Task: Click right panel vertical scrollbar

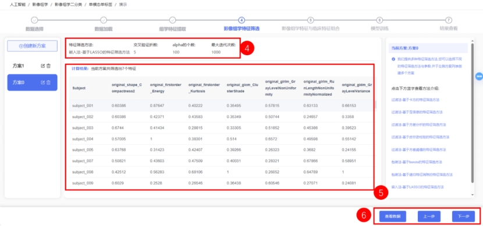Action: pos(473,113)
